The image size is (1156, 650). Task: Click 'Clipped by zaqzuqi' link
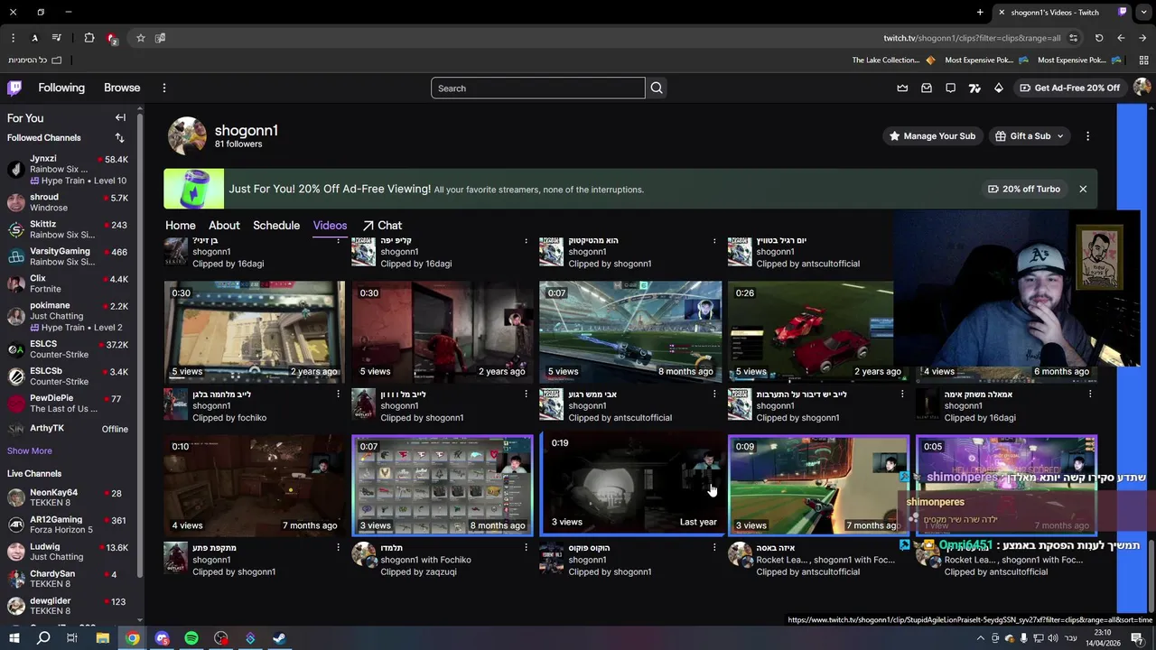click(x=418, y=571)
